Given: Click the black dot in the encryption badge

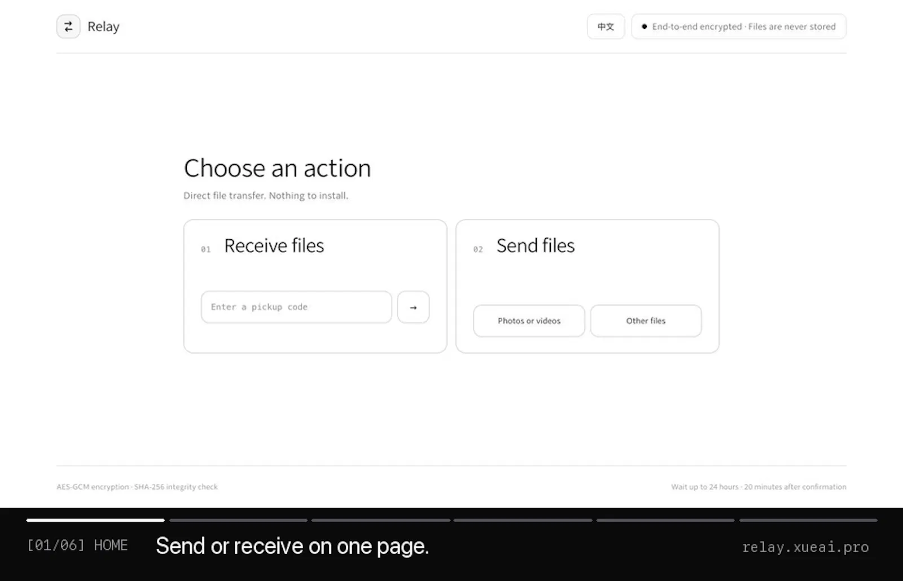Looking at the screenshot, I should 644,27.
